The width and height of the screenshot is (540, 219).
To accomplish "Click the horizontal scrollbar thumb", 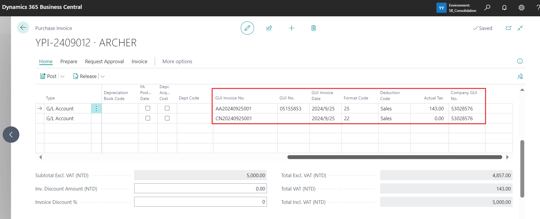I will 395,157.
